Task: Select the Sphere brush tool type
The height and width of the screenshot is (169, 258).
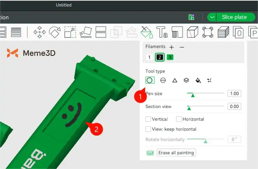Action: 163,80
